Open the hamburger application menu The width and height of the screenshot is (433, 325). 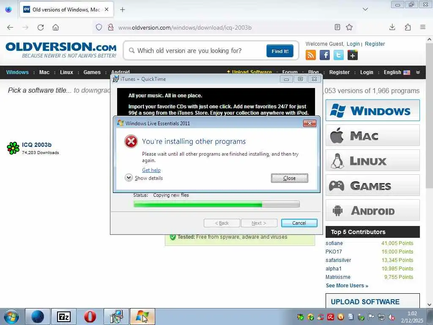(423, 27)
